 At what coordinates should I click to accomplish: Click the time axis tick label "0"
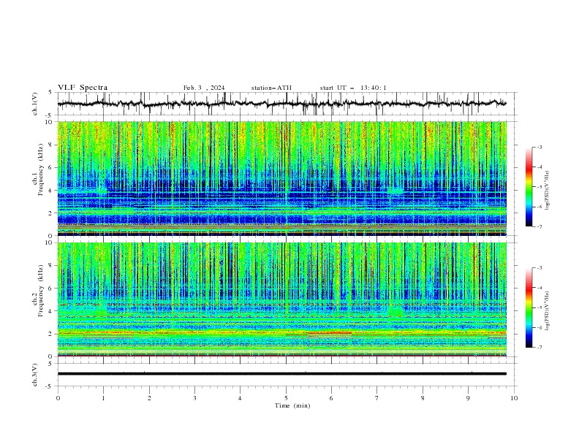coord(58,398)
